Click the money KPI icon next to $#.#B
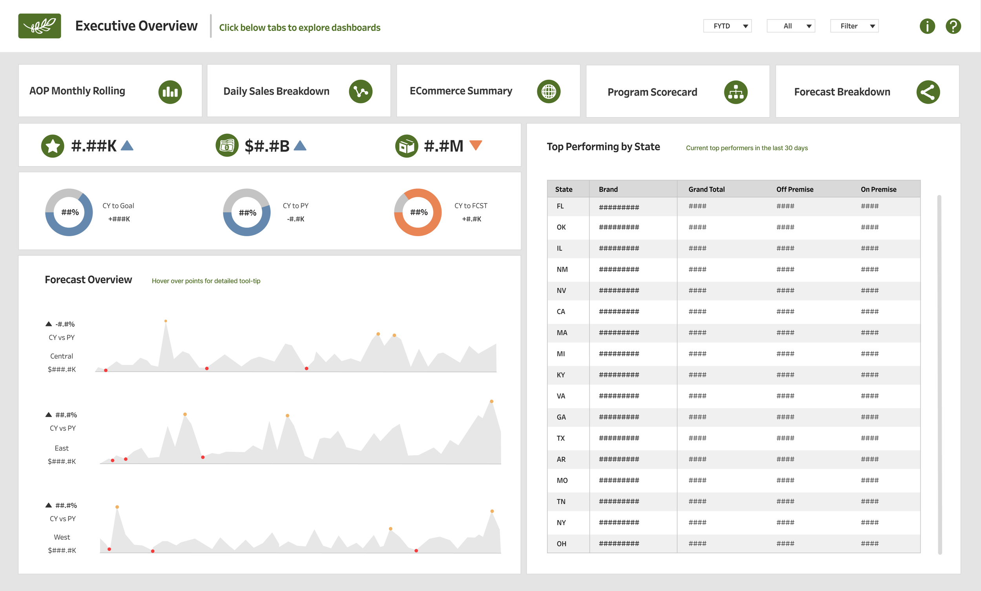 [227, 145]
